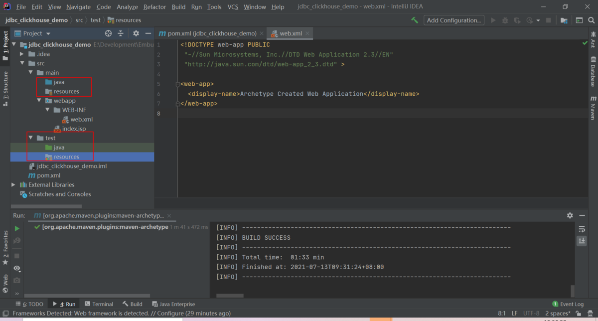598x321 pixels.
Task: Collapse the WEB-INF folder arrow
Action: click(x=48, y=110)
